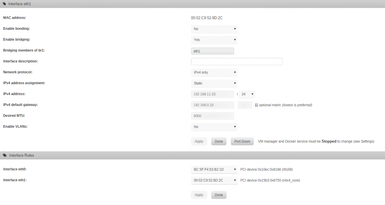Open the Enable bonding dropdown
Image resolution: width=385 pixels, height=205 pixels.
(214, 29)
